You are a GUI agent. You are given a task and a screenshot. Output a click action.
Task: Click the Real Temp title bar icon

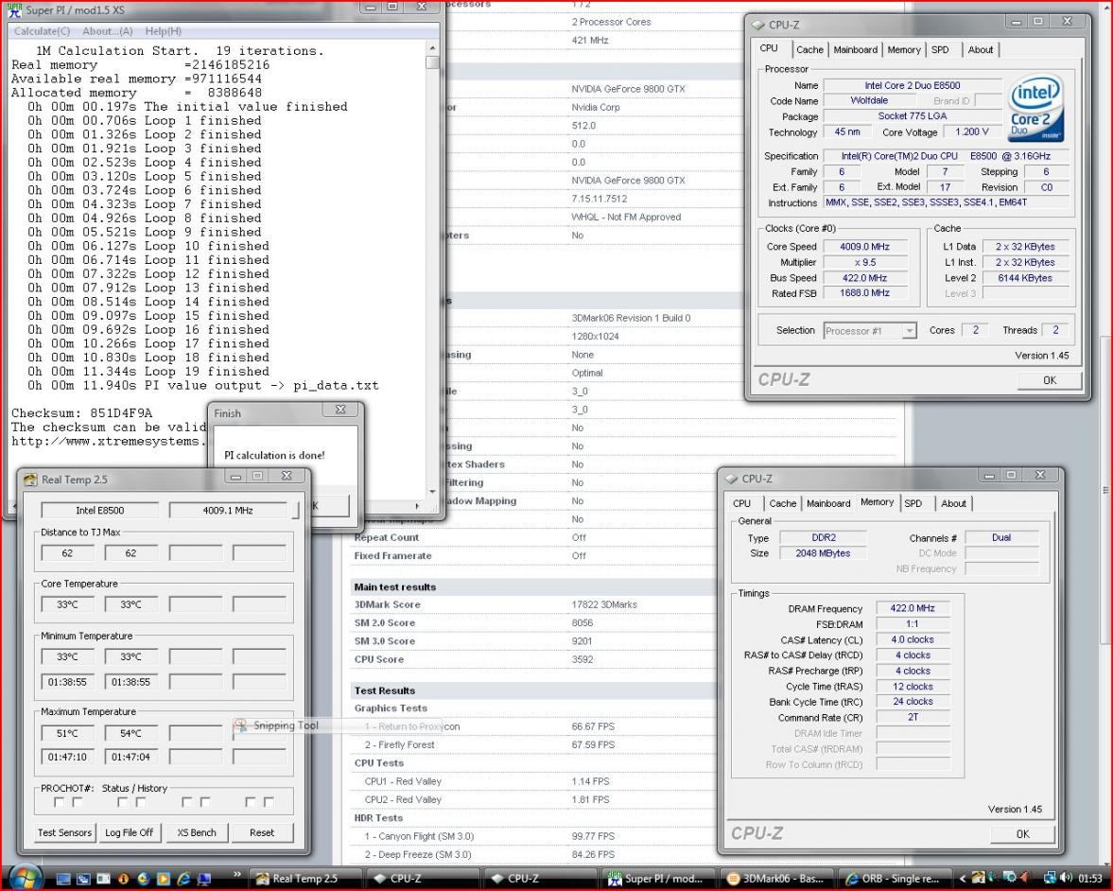tap(30, 480)
